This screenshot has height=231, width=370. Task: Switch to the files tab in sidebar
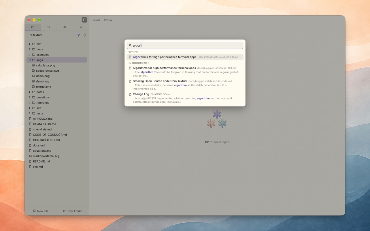tap(33, 27)
